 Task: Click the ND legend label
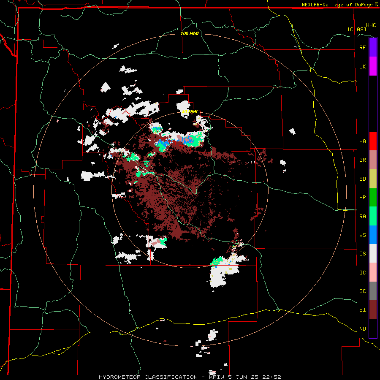pos(362,329)
